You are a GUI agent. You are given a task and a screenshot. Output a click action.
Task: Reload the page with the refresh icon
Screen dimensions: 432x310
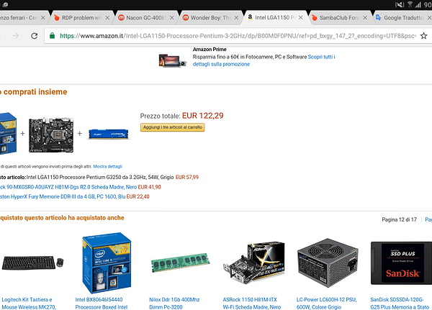34,36
